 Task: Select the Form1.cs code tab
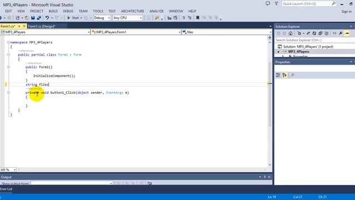8,26
